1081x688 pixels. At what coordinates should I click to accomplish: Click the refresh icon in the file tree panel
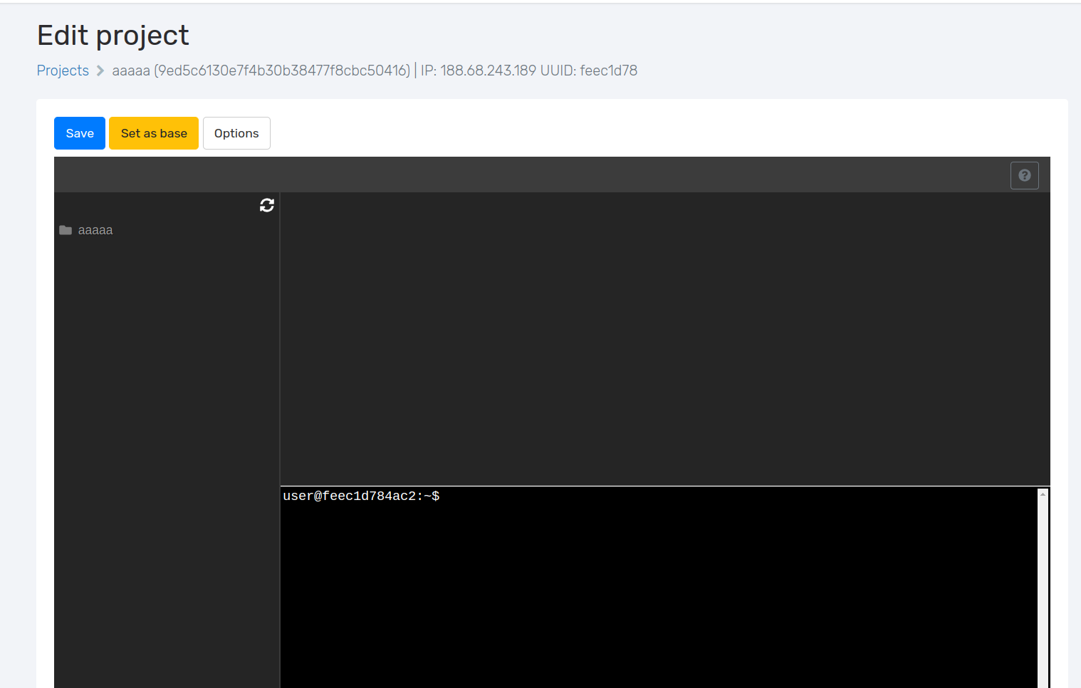tap(266, 205)
